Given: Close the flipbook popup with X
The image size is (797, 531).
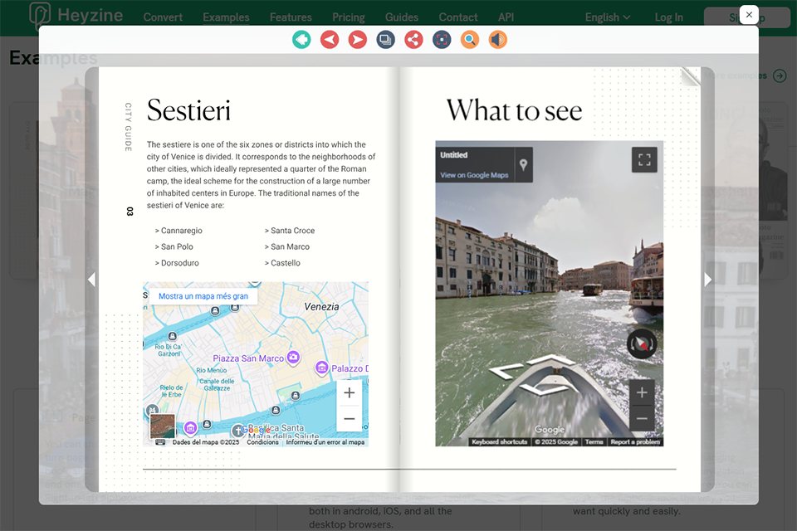Looking at the screenshot, I should 749,15.
